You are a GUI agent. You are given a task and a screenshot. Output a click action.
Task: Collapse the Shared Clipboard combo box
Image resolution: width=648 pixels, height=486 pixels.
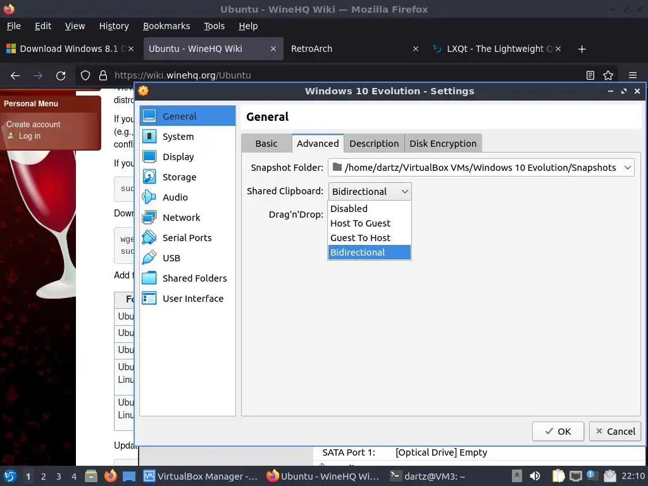pyautogui.click(x=370, y=191)
